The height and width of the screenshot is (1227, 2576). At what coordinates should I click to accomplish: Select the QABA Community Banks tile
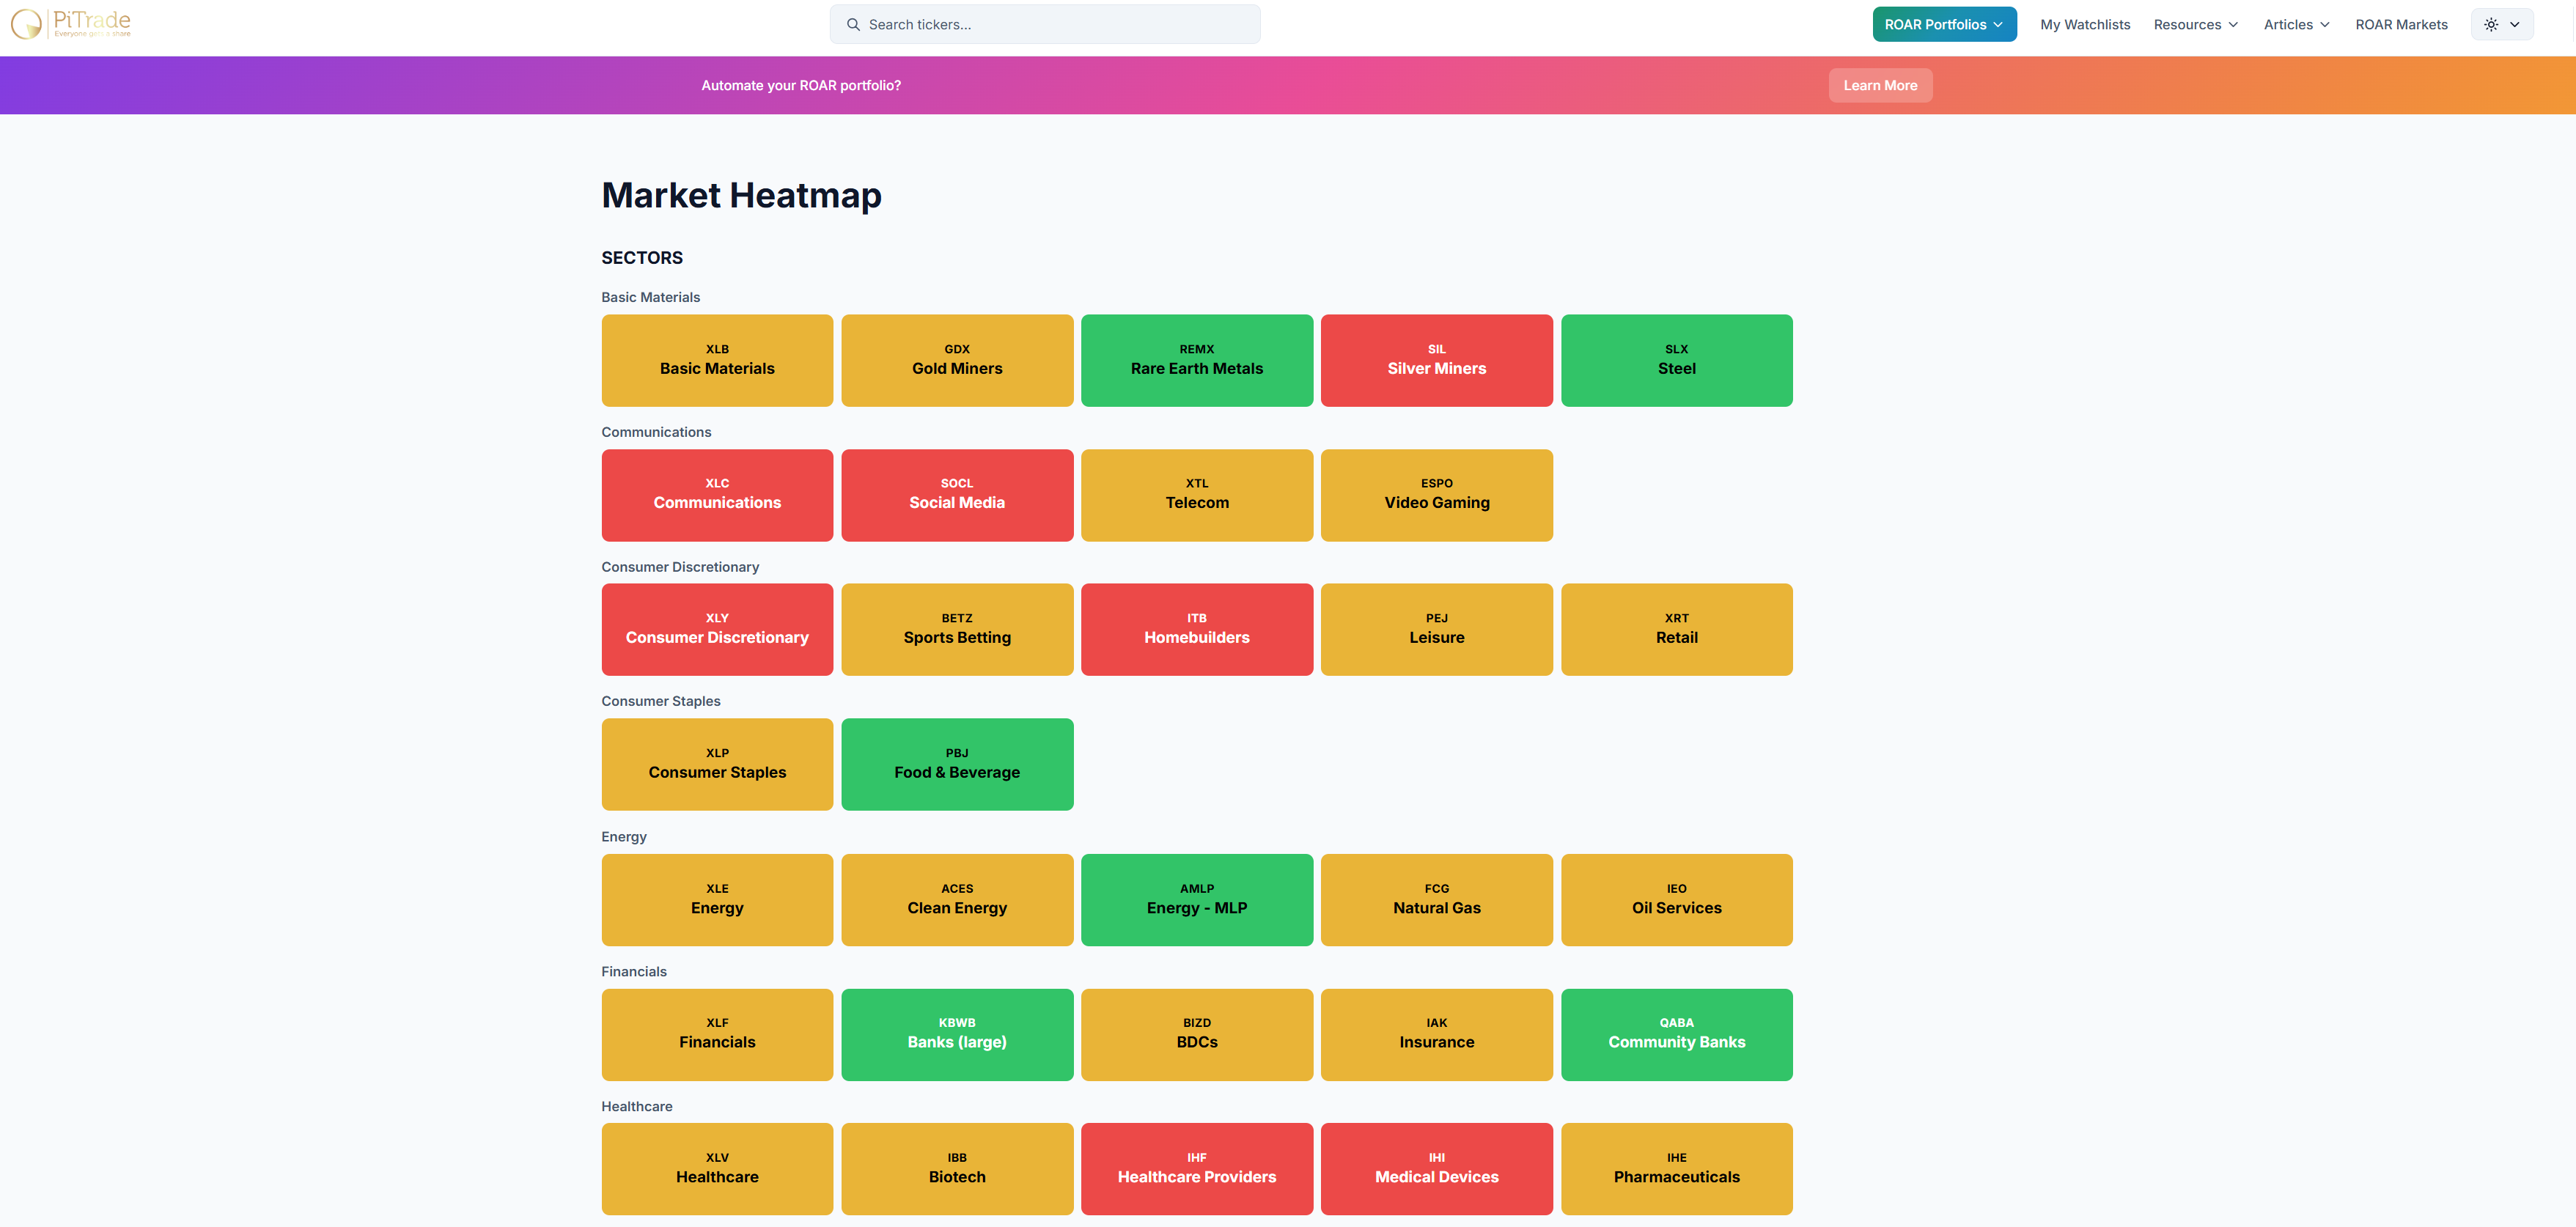tap(1676, 1035)
